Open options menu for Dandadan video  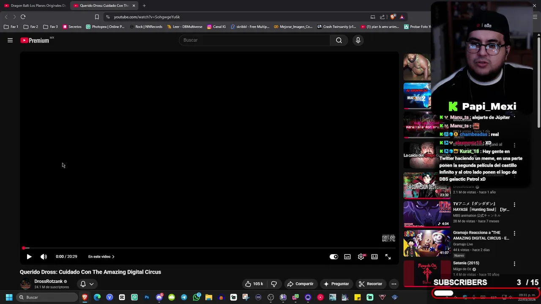[x=514, y=205]
